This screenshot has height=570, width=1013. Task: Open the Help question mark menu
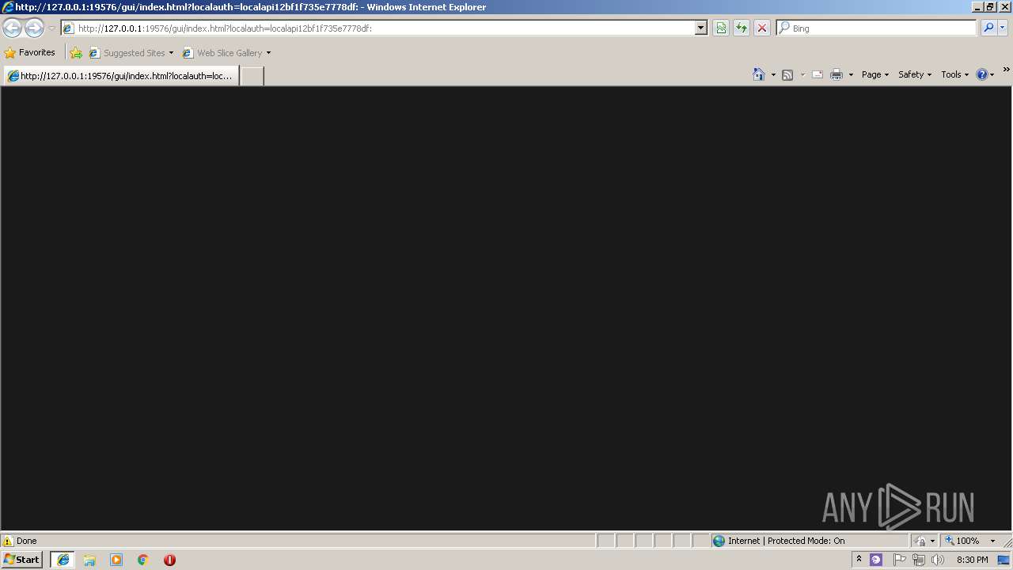(x=985, y=74)
